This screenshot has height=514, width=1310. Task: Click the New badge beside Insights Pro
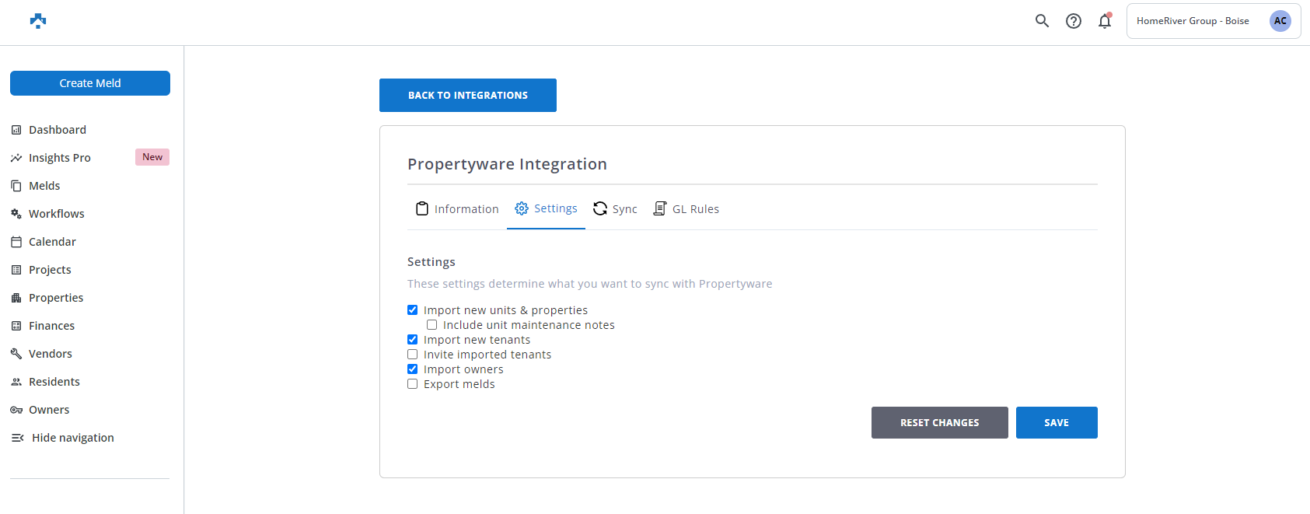point(152,157)
